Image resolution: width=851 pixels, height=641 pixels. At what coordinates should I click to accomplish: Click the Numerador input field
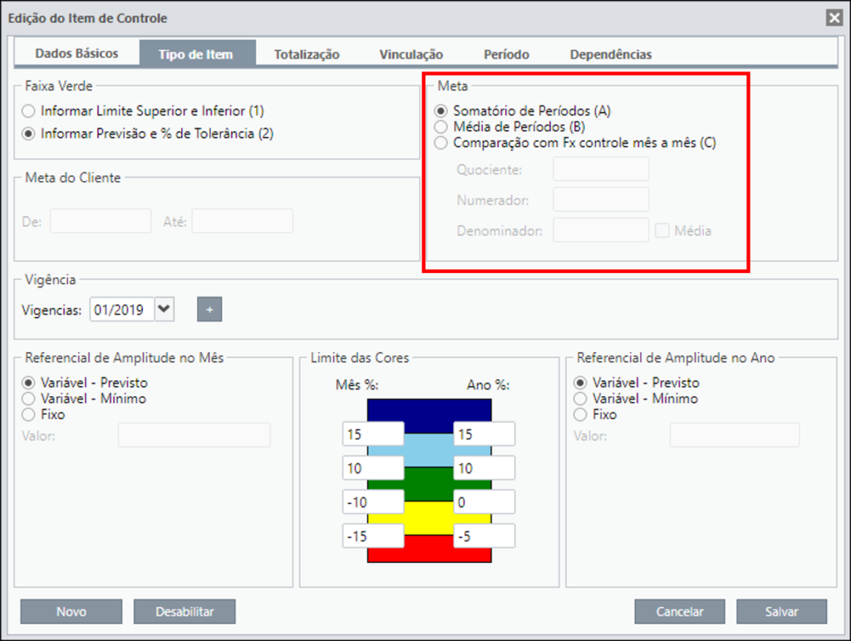coord(601,199)
